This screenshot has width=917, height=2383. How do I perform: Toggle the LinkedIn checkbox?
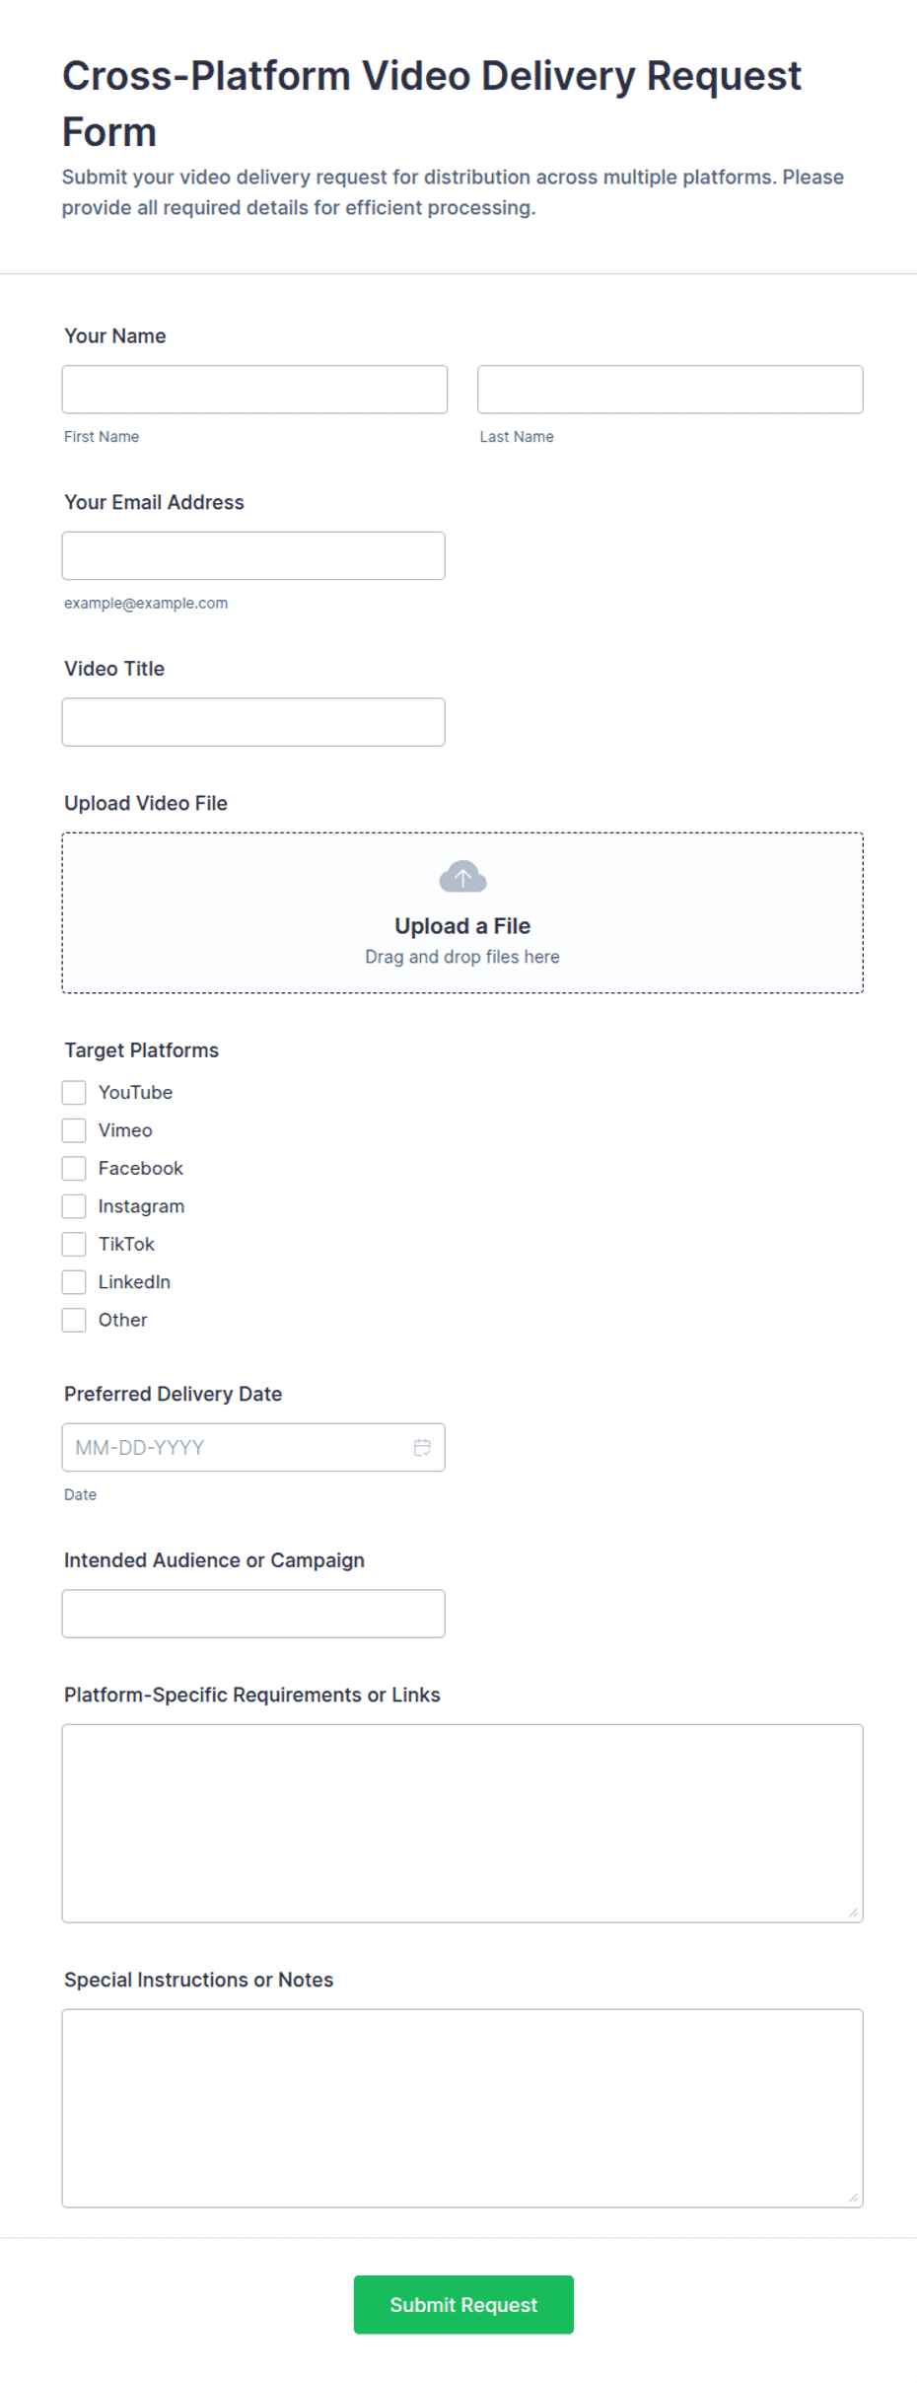(74, 1282)
